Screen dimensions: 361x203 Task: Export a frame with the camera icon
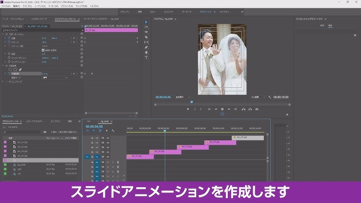257,109
